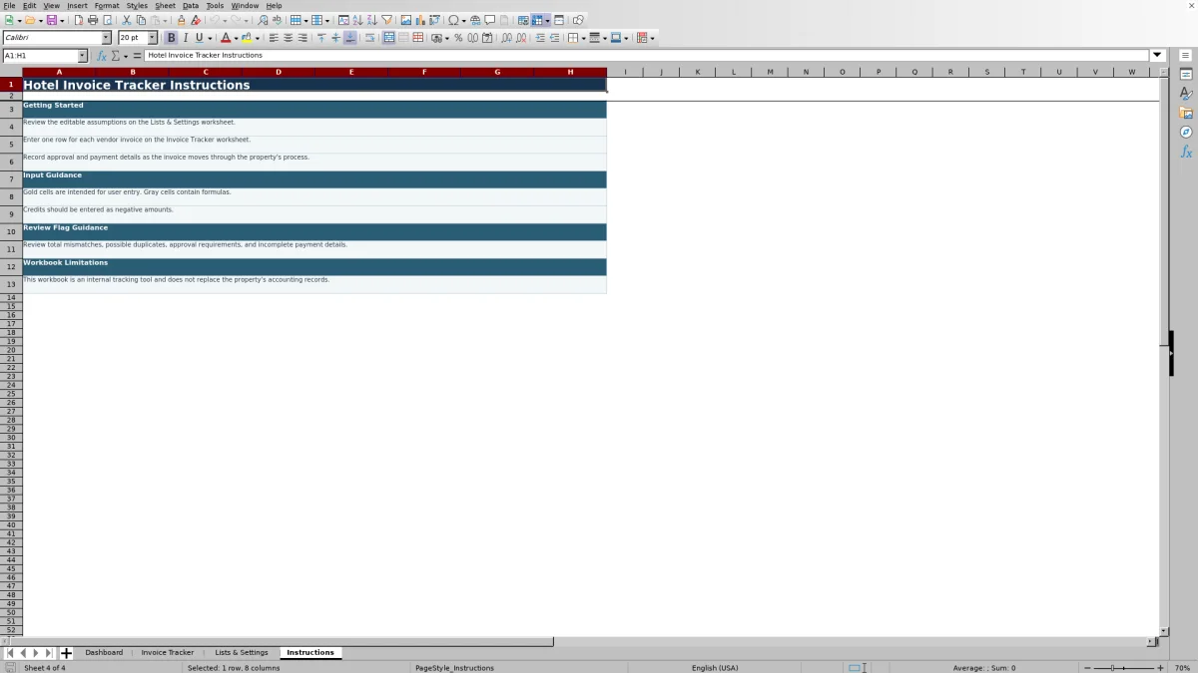Click the 70% zoom level
This screenshot has width=1198, height=673.
(x=1182, y=668)
